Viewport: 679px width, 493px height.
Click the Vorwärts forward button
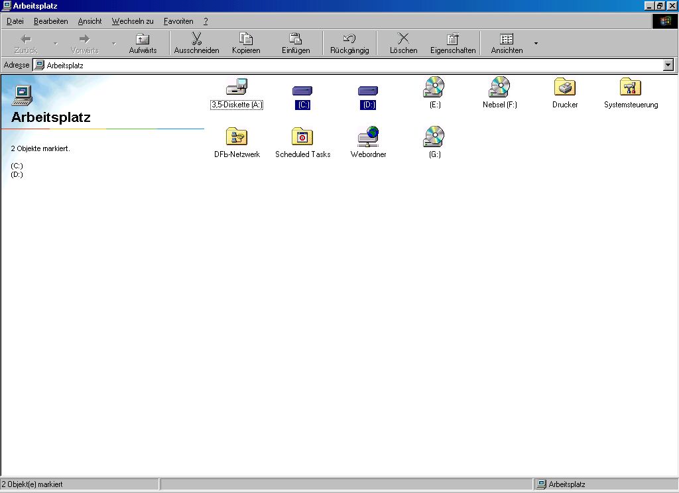pos(84,43)
